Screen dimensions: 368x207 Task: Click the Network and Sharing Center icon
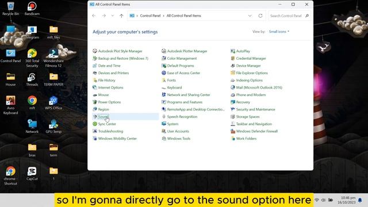click(164, 95)
